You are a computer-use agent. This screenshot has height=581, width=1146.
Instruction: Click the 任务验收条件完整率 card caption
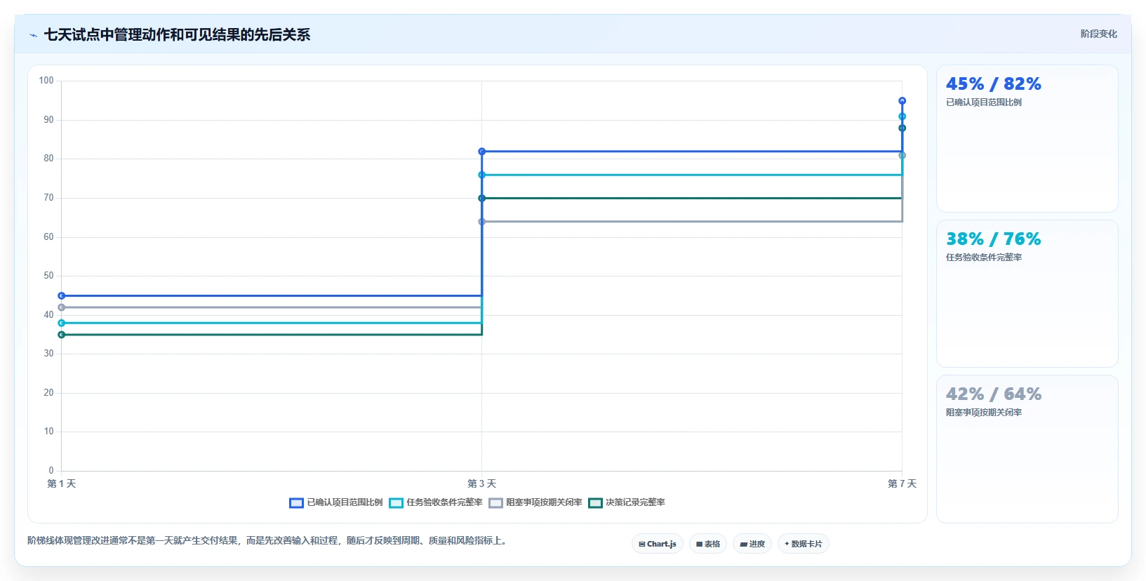point(983,258)
